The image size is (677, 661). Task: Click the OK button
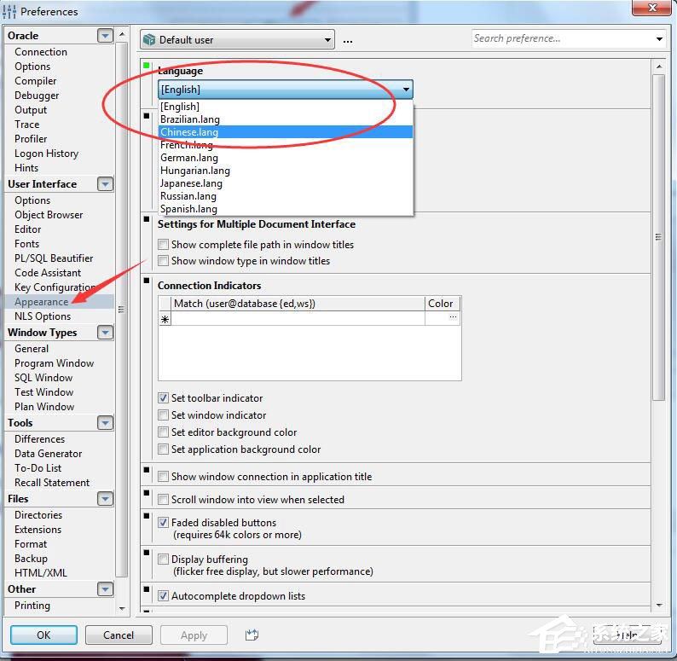(x=43, y=635)
